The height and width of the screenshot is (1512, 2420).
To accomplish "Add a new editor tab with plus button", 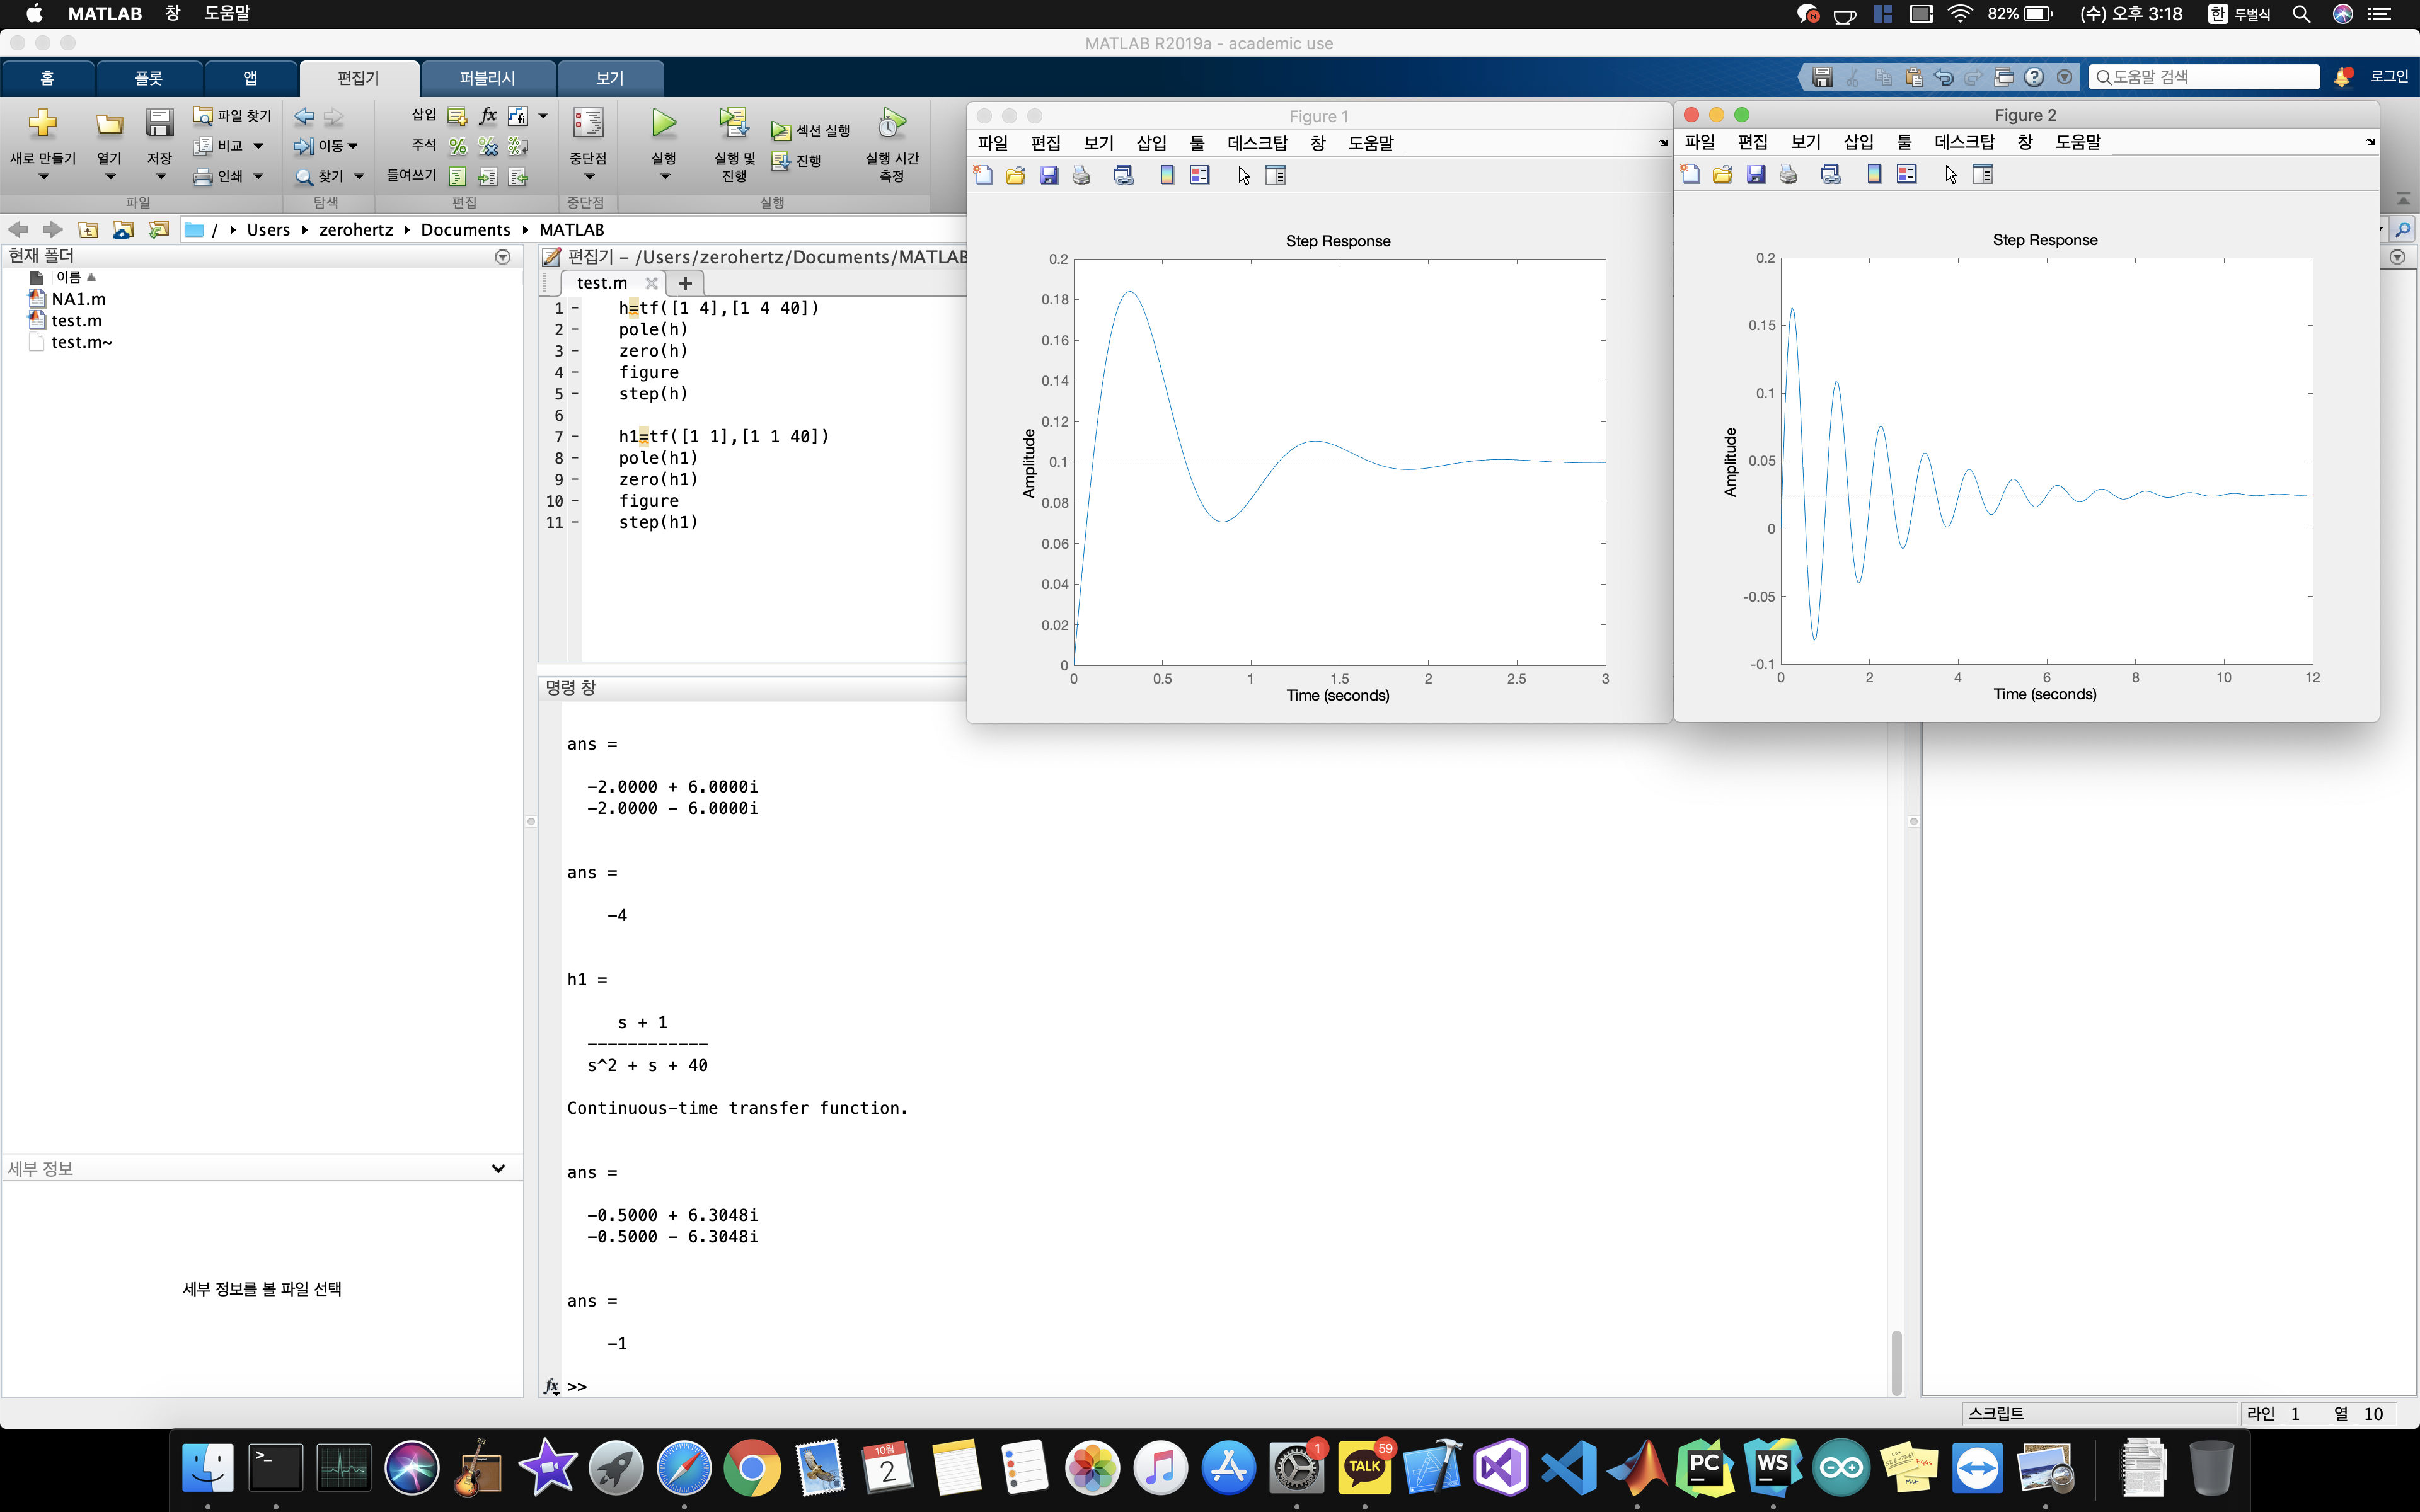I will click(685, 283).
